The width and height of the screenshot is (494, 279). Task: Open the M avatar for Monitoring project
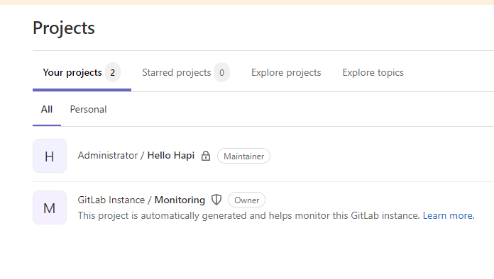pyautogui.click(x=50, y=207)
